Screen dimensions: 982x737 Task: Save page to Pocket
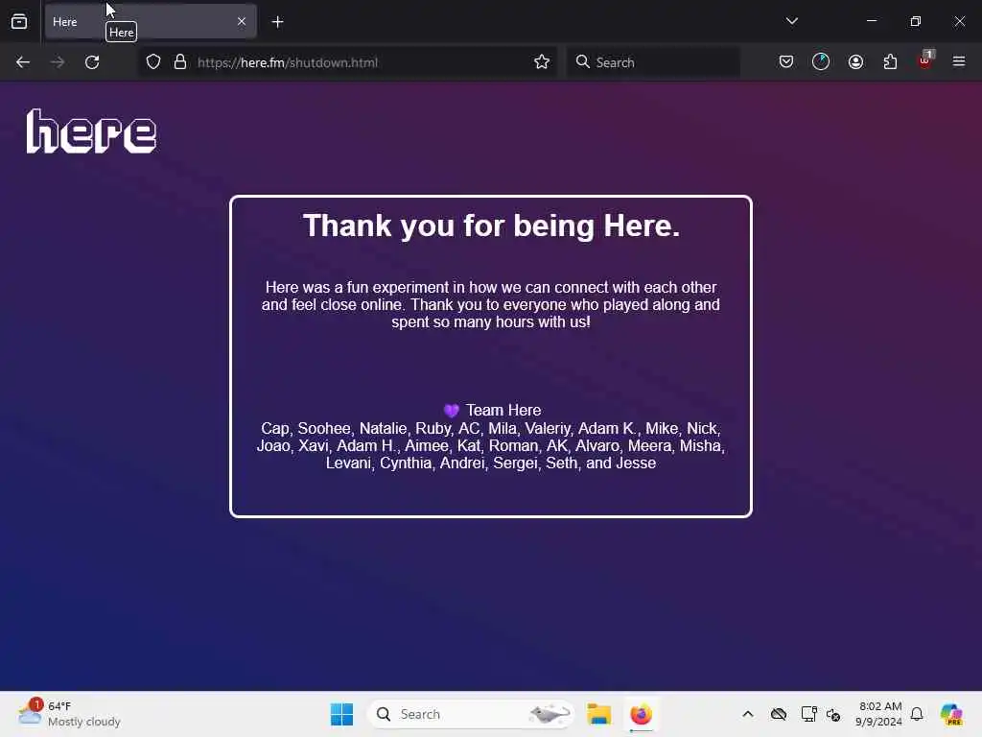pos(786,62)
